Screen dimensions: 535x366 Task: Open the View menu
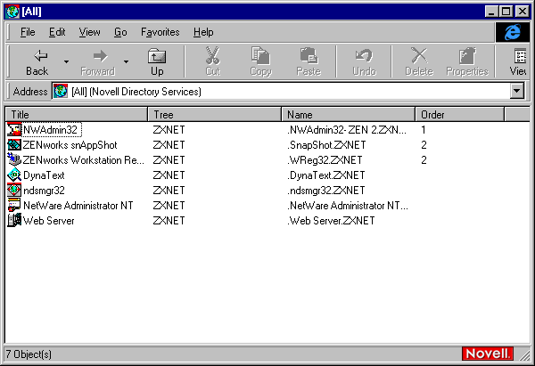[x=90, y=32]
